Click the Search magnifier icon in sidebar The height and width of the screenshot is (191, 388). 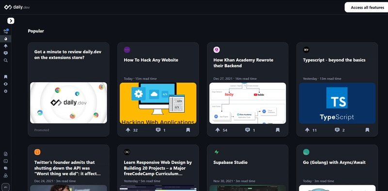coord(6,60)
